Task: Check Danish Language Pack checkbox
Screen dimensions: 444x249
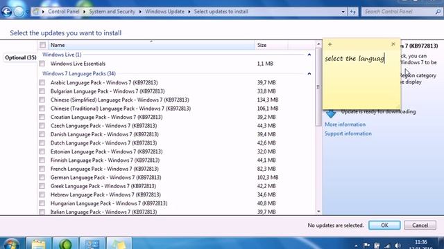Action: tap(42, 134)
